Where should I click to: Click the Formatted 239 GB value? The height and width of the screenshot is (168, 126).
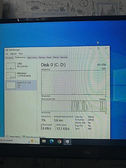click(x=91, y=120)
